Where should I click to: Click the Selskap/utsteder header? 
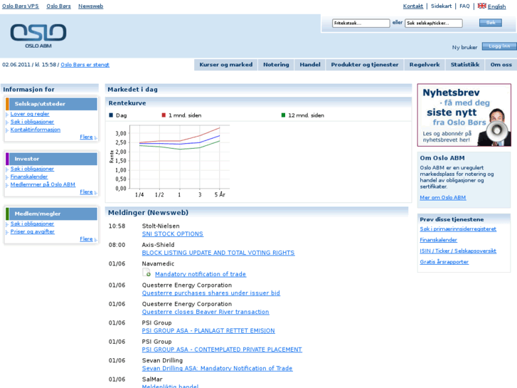point(51,104)
